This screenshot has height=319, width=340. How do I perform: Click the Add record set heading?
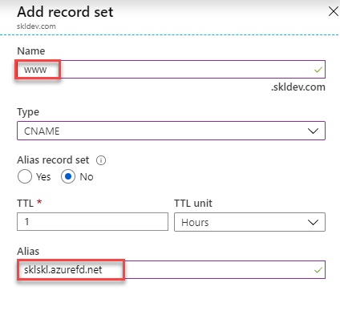[65, 12]
